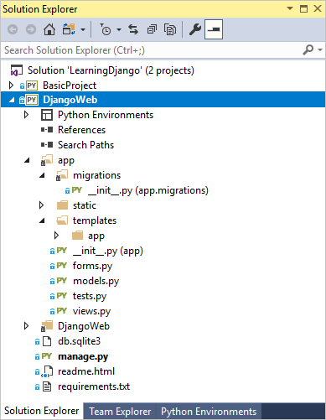Select the DjangoWeb project row

pos(163,100)
